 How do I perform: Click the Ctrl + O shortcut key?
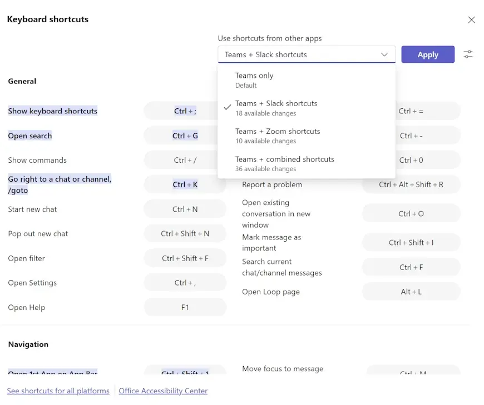point(411,213)
